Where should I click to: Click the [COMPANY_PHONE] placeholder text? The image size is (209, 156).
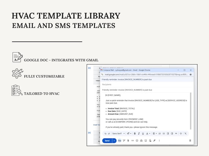pos(125,122)
